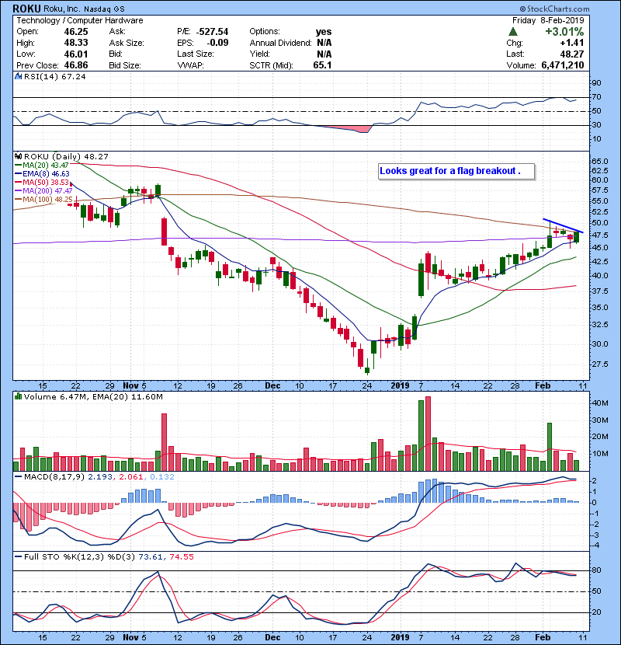The width and height of the screenshot is (621, 645).
Task: Click the 'Nov 5' label on price chart axis
Action: [x=134, y=385]
